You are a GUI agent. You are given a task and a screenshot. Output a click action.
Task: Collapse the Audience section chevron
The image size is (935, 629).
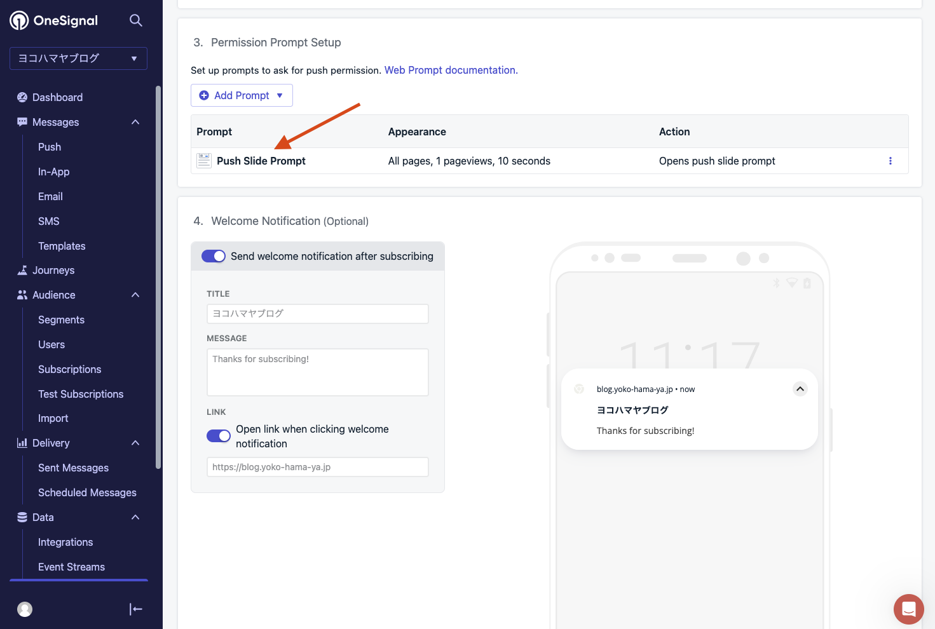(135, 295)
